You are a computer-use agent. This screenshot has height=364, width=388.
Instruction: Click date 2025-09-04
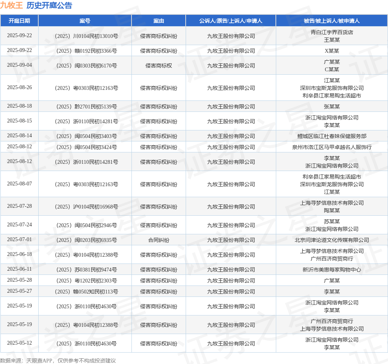point(19,65)
